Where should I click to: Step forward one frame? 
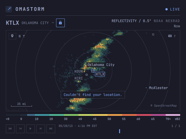coord(41,129)
